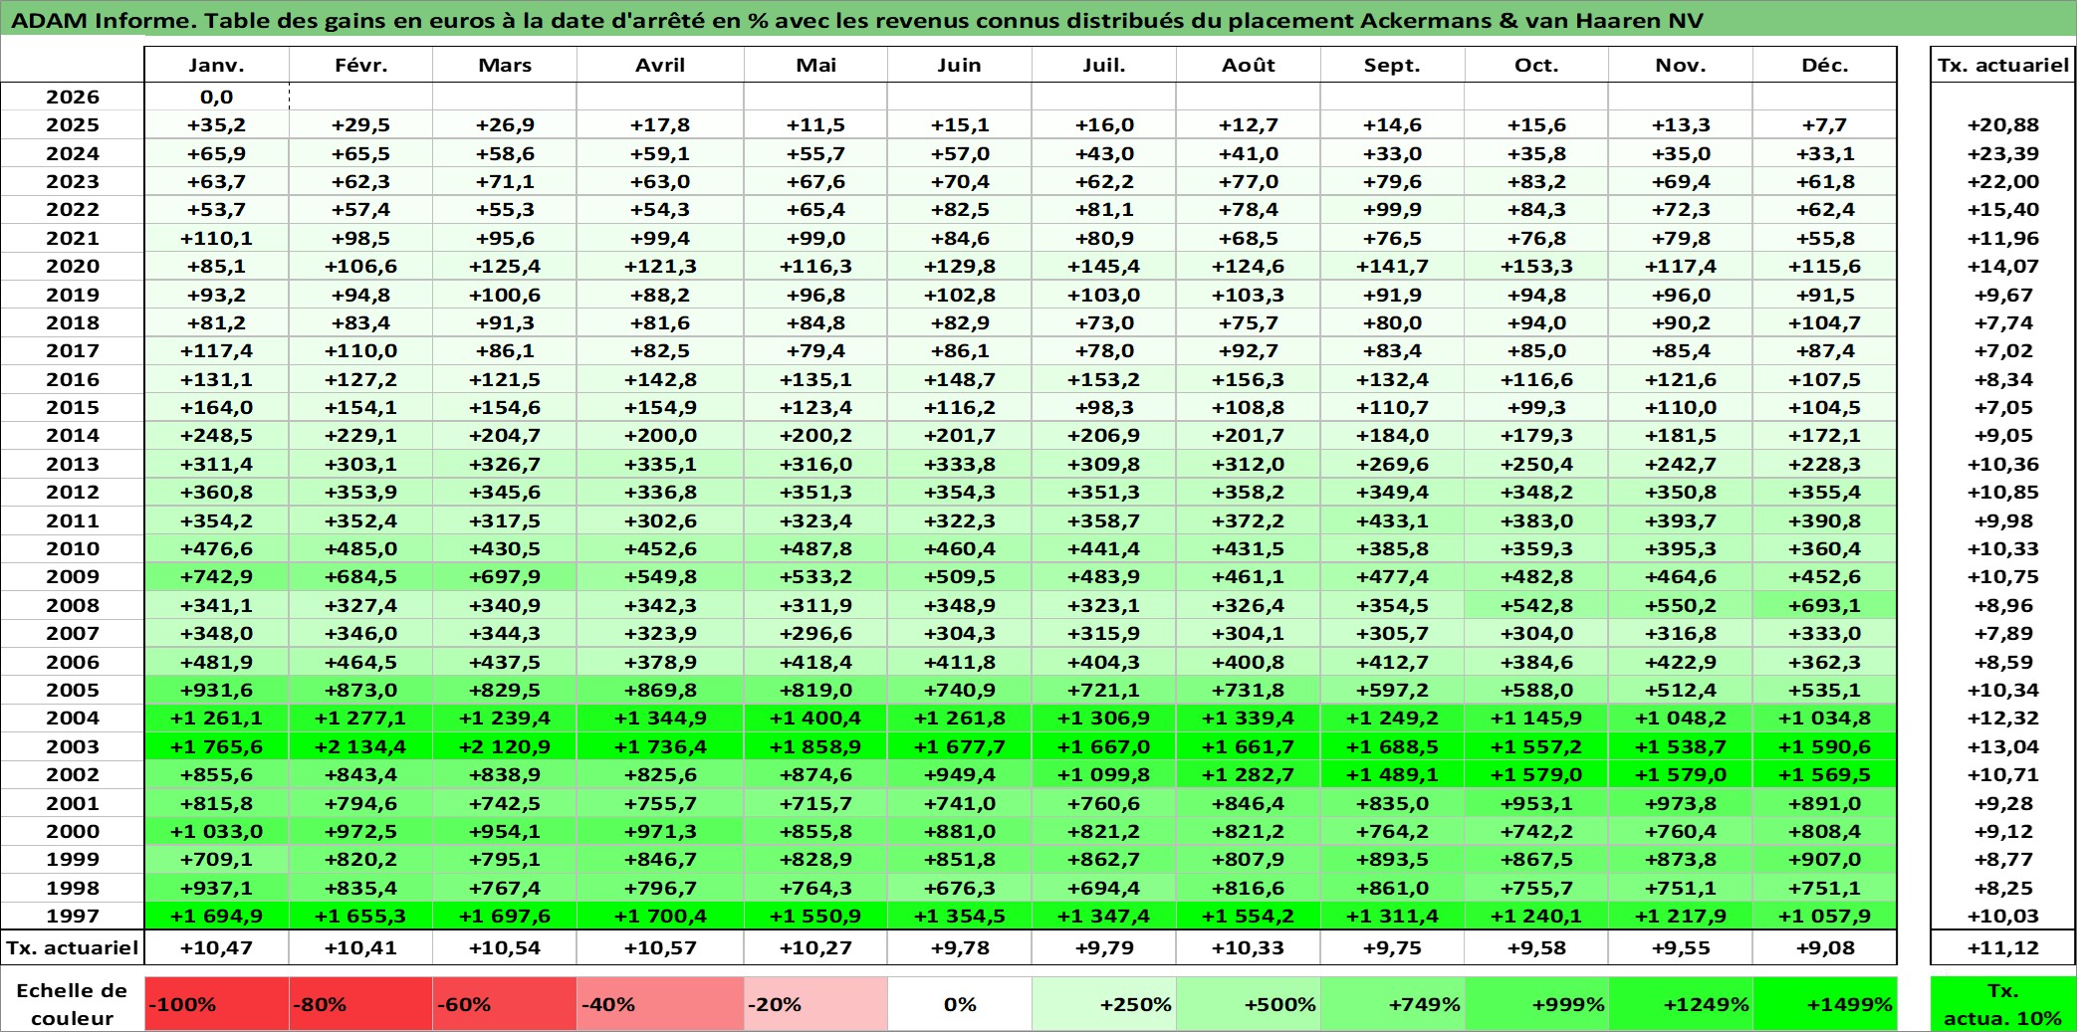This screenshot has width=2077, height=1032.
Task: Click the +1 033,0 cell in 2000
Action: [x=216, y=831]
